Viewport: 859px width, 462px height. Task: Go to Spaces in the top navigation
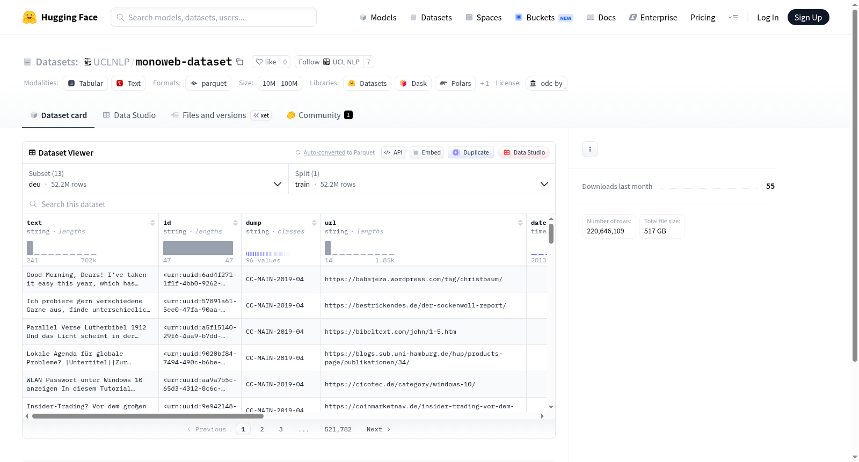483,18
